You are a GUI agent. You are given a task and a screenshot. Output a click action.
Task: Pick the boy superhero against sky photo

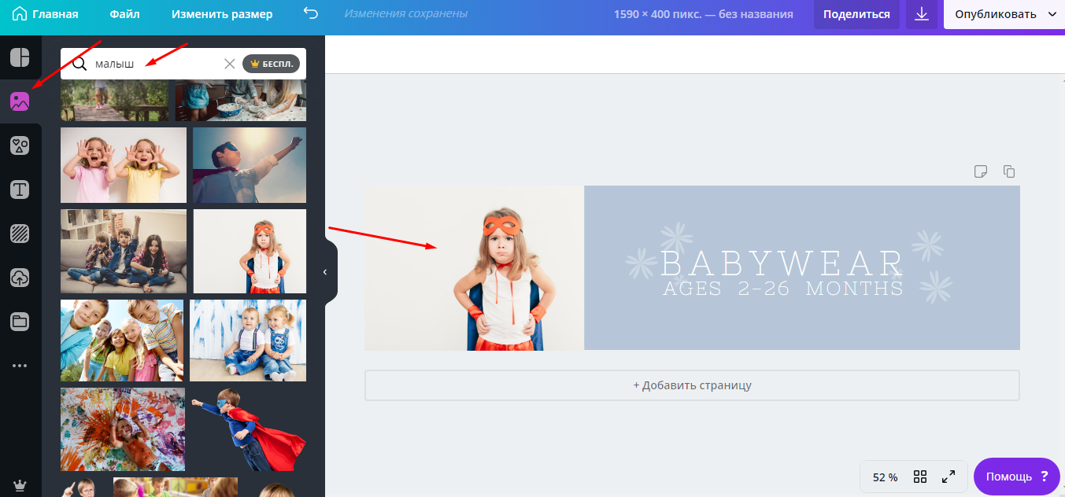pyautogui.click(x=250, y=165)
